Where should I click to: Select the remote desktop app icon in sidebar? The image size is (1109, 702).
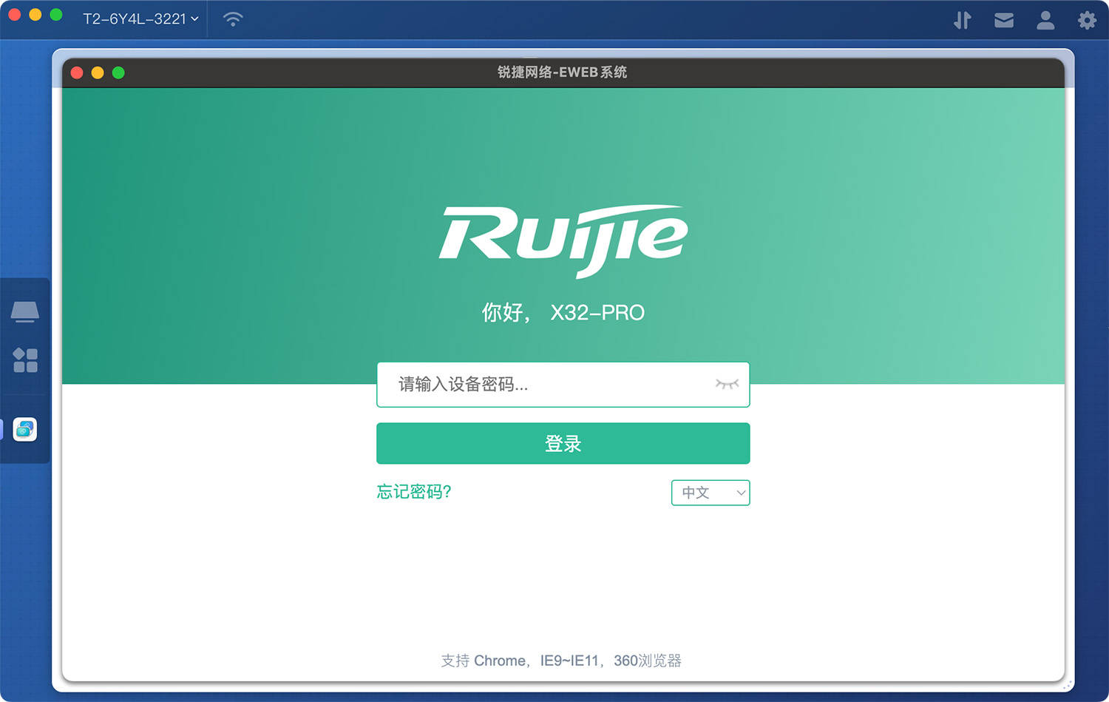25,429
